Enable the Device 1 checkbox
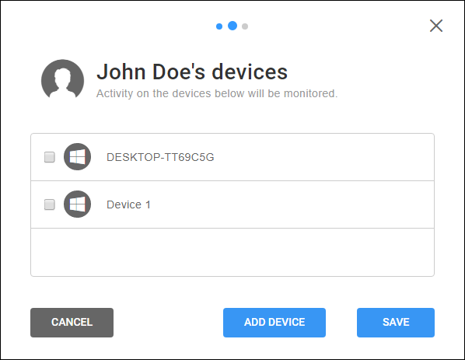Viewport: 465px width, 360px height. click(50, 204)
